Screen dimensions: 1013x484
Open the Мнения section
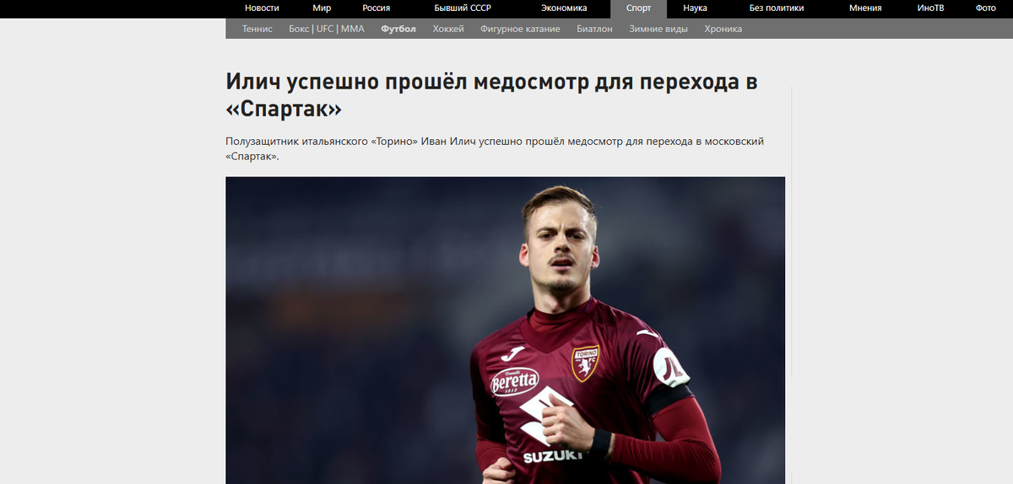click(x=865, y=8)
